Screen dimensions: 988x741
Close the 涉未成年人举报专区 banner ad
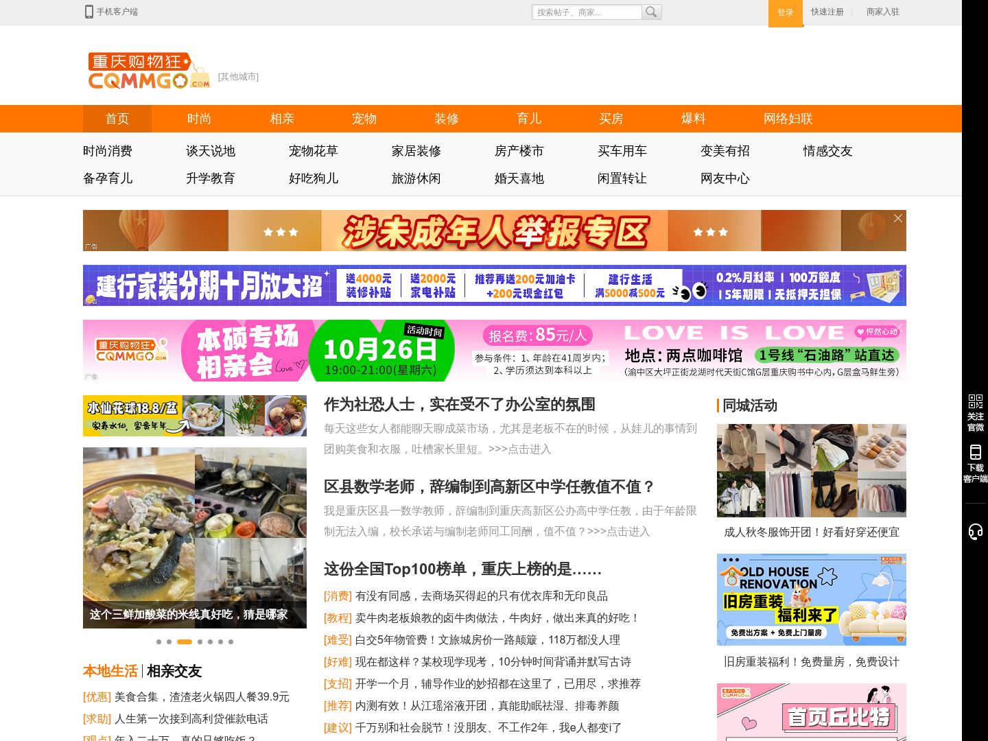(897, 218)
